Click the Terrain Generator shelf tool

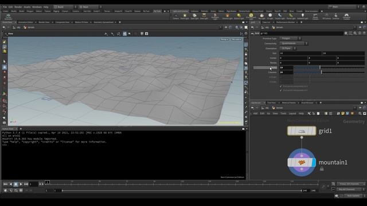pos(9,17)
